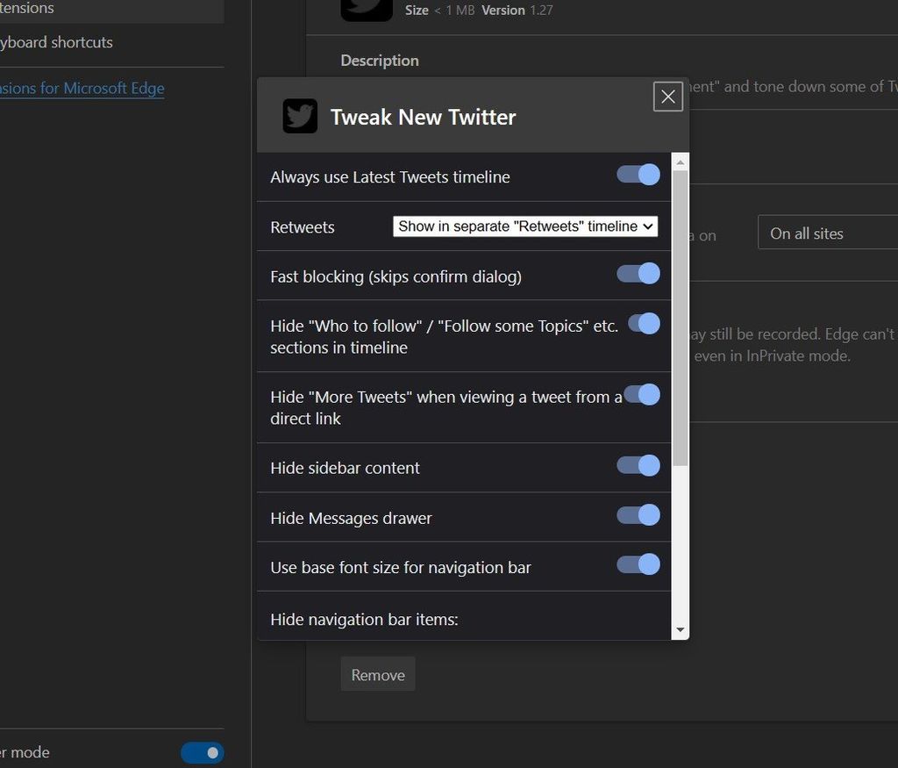The image size is (898, 768).
Task: Toggle dark mode switch at bottom left
Action: click(202, 752)
